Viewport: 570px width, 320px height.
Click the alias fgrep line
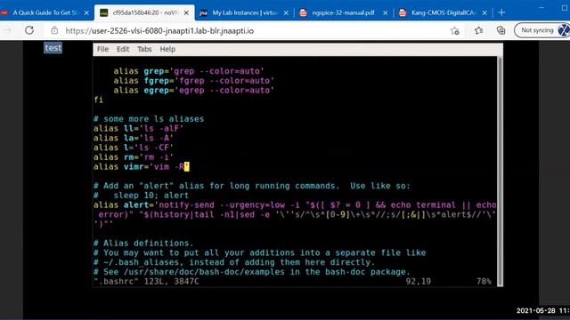[194, 81]
